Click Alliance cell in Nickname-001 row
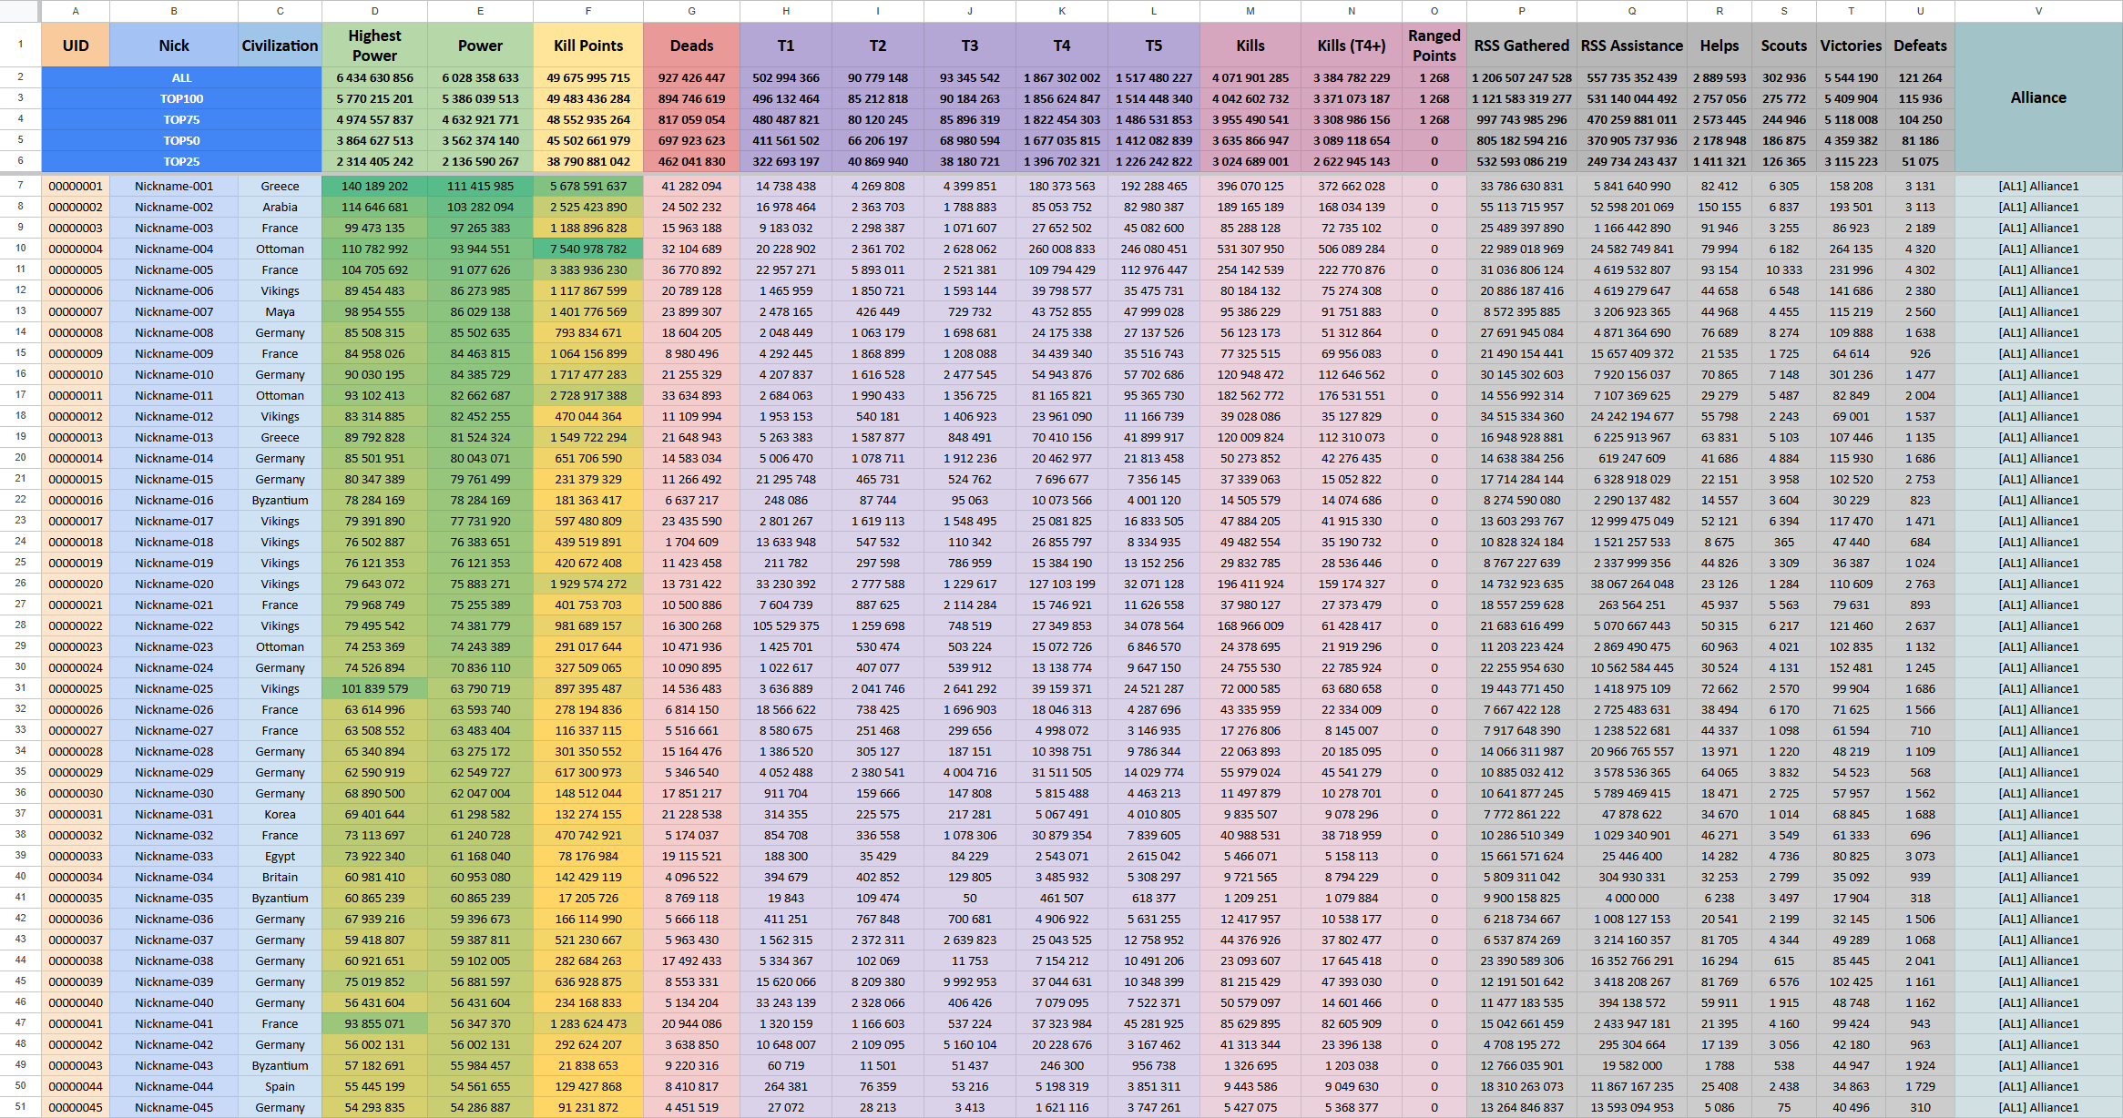 tap(2038, 186)
